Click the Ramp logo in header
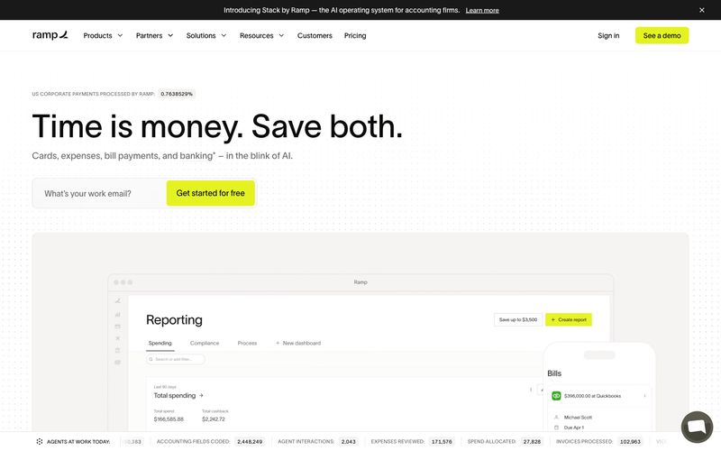Screen dimensions: 721x451 [x=50, y=35]
